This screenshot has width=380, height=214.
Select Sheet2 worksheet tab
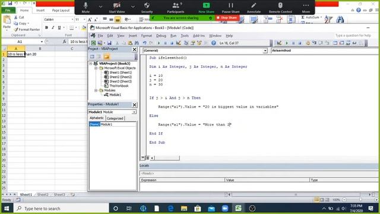[x=43, y=194]
